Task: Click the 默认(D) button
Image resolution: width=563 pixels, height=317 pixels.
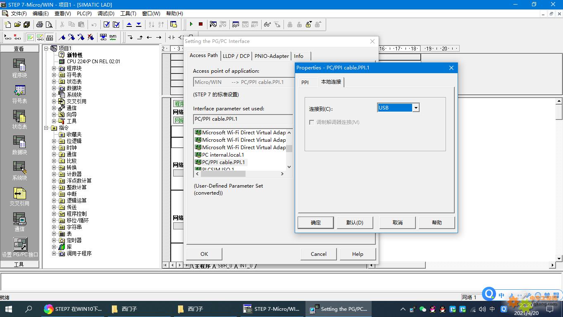Action: click(355, 222)
